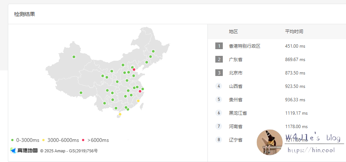Image resolution: width=346 pixels, height=162 pixels.
Task: Select the red dot near Beijing/Tianjin on map
Action: 134,70
